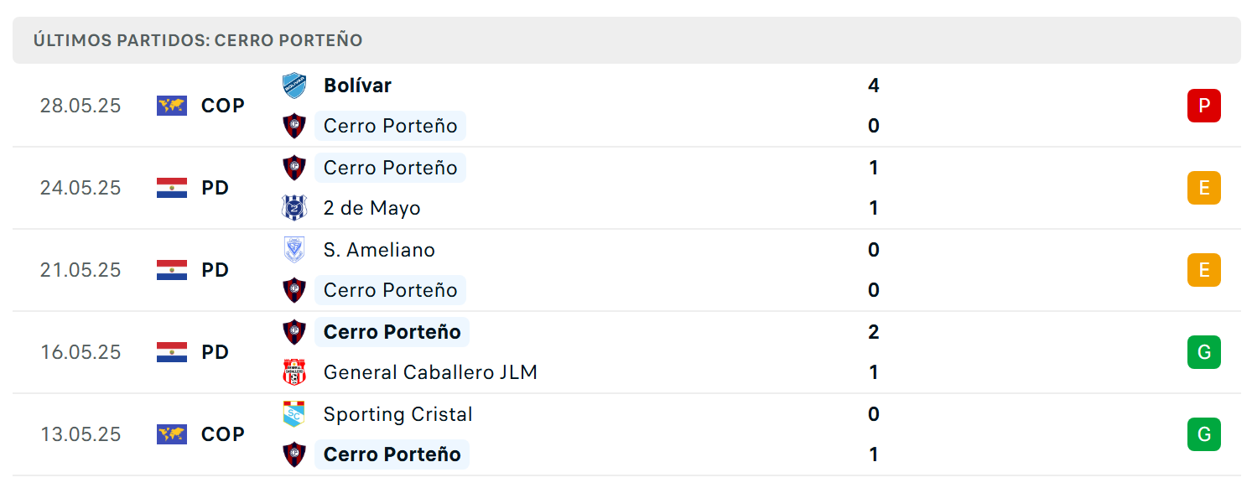Click the COP competition label on 28.05.25
1252x488 pixels.
[x=223, y=106]
